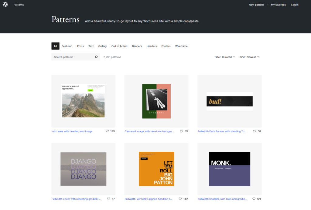Image resolution: width=311 pixels, height=210 pixels.
Task: Click the MONK. pattern thumbnail
Action: (230, 169)
